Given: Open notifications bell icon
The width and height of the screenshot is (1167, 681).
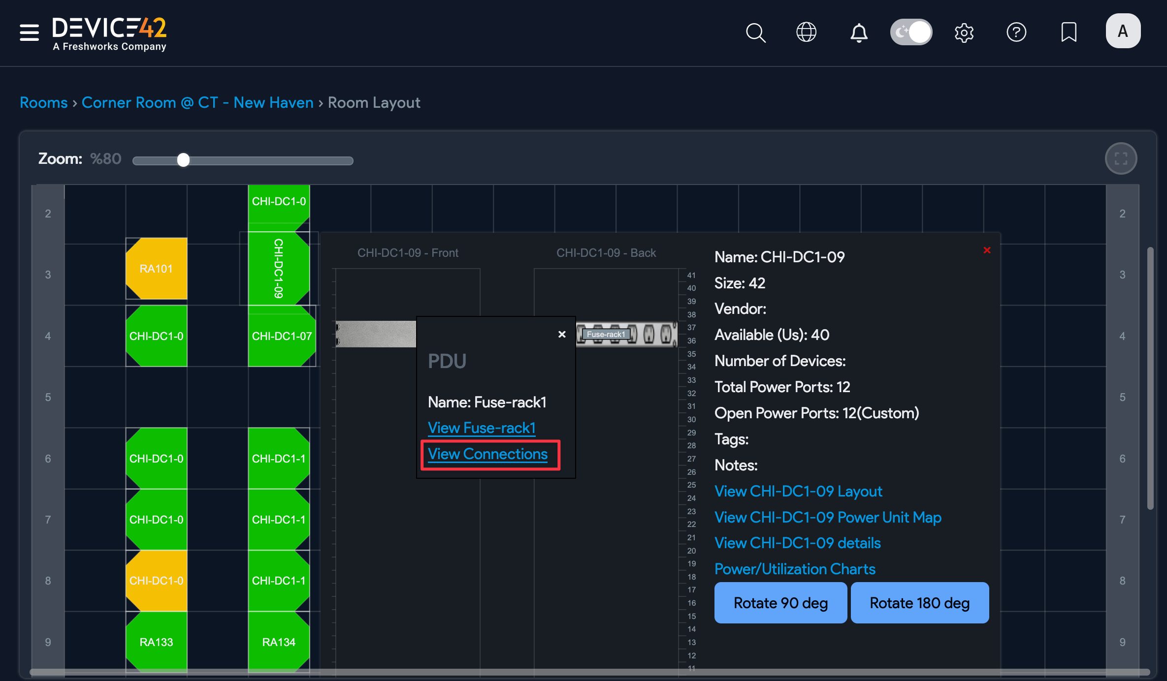Looking at the screenshot, I should coord(859,33).
